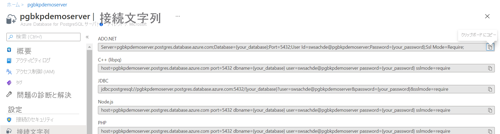Click the info icon next to directory label
The image size is (500, 134).
coord(101,24)
